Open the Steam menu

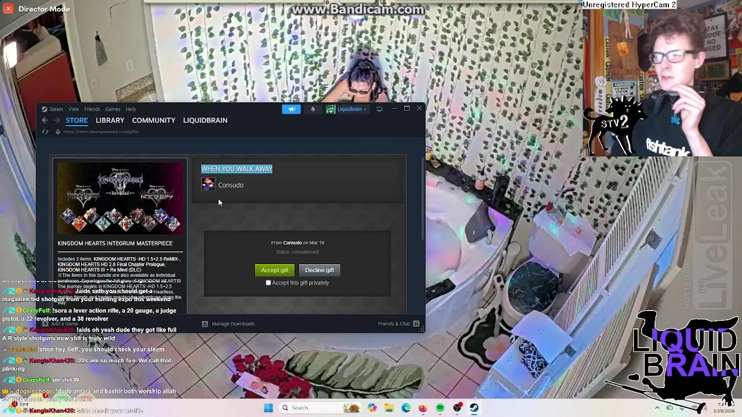pos(56,109)
